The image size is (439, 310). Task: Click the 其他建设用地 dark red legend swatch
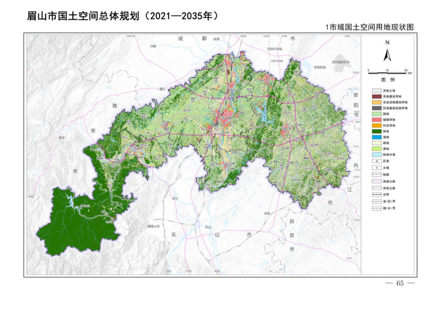377,97
